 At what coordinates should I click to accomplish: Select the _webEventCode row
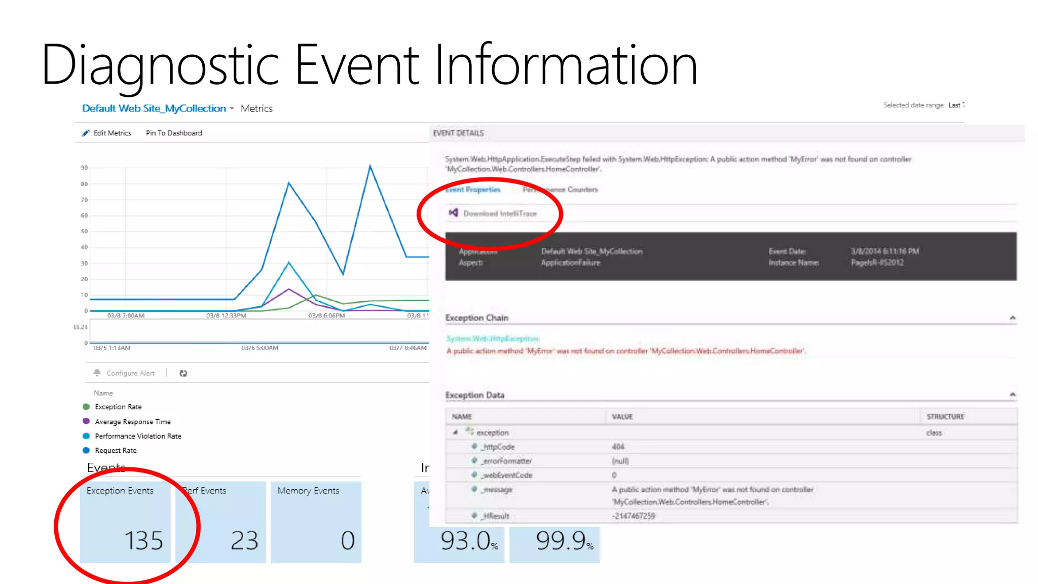731,475
